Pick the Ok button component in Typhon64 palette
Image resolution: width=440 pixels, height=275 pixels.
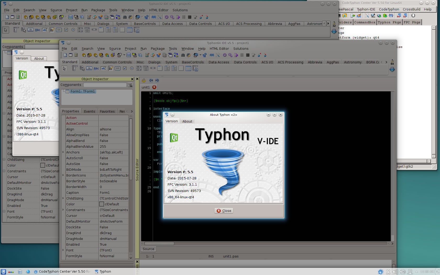coord(89,68)
